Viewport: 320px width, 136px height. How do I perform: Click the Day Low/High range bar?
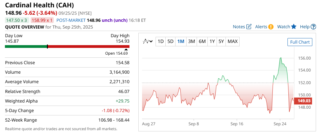pyautogui.click(x=67, y=47)
